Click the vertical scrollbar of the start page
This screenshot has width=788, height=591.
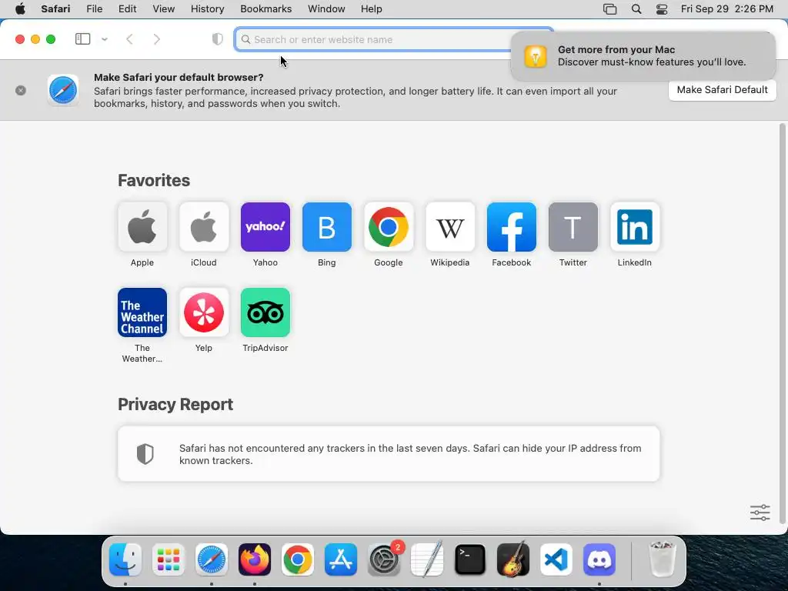pos(782,324)
